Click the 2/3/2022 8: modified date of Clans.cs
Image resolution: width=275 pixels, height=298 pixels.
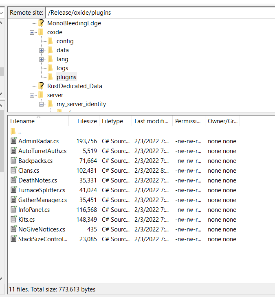(x=152, y=171)
